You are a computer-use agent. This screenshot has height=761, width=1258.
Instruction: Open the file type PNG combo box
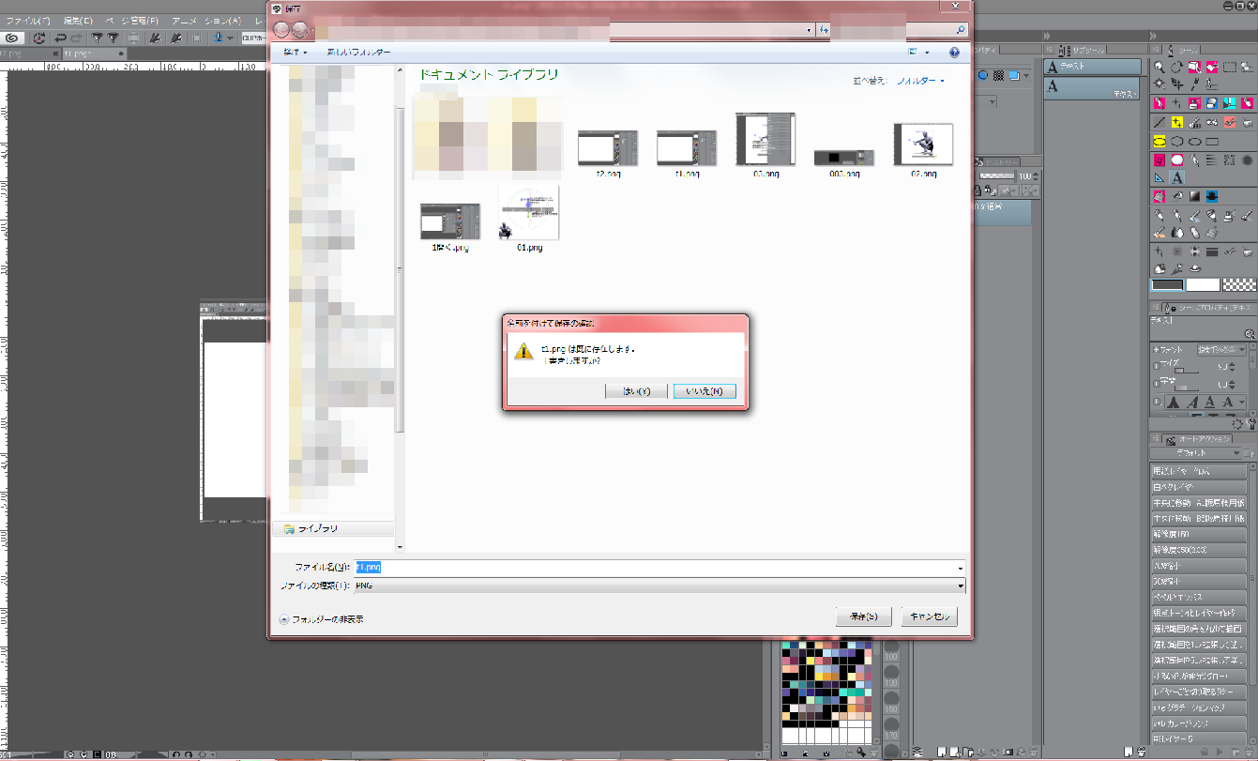659,586
